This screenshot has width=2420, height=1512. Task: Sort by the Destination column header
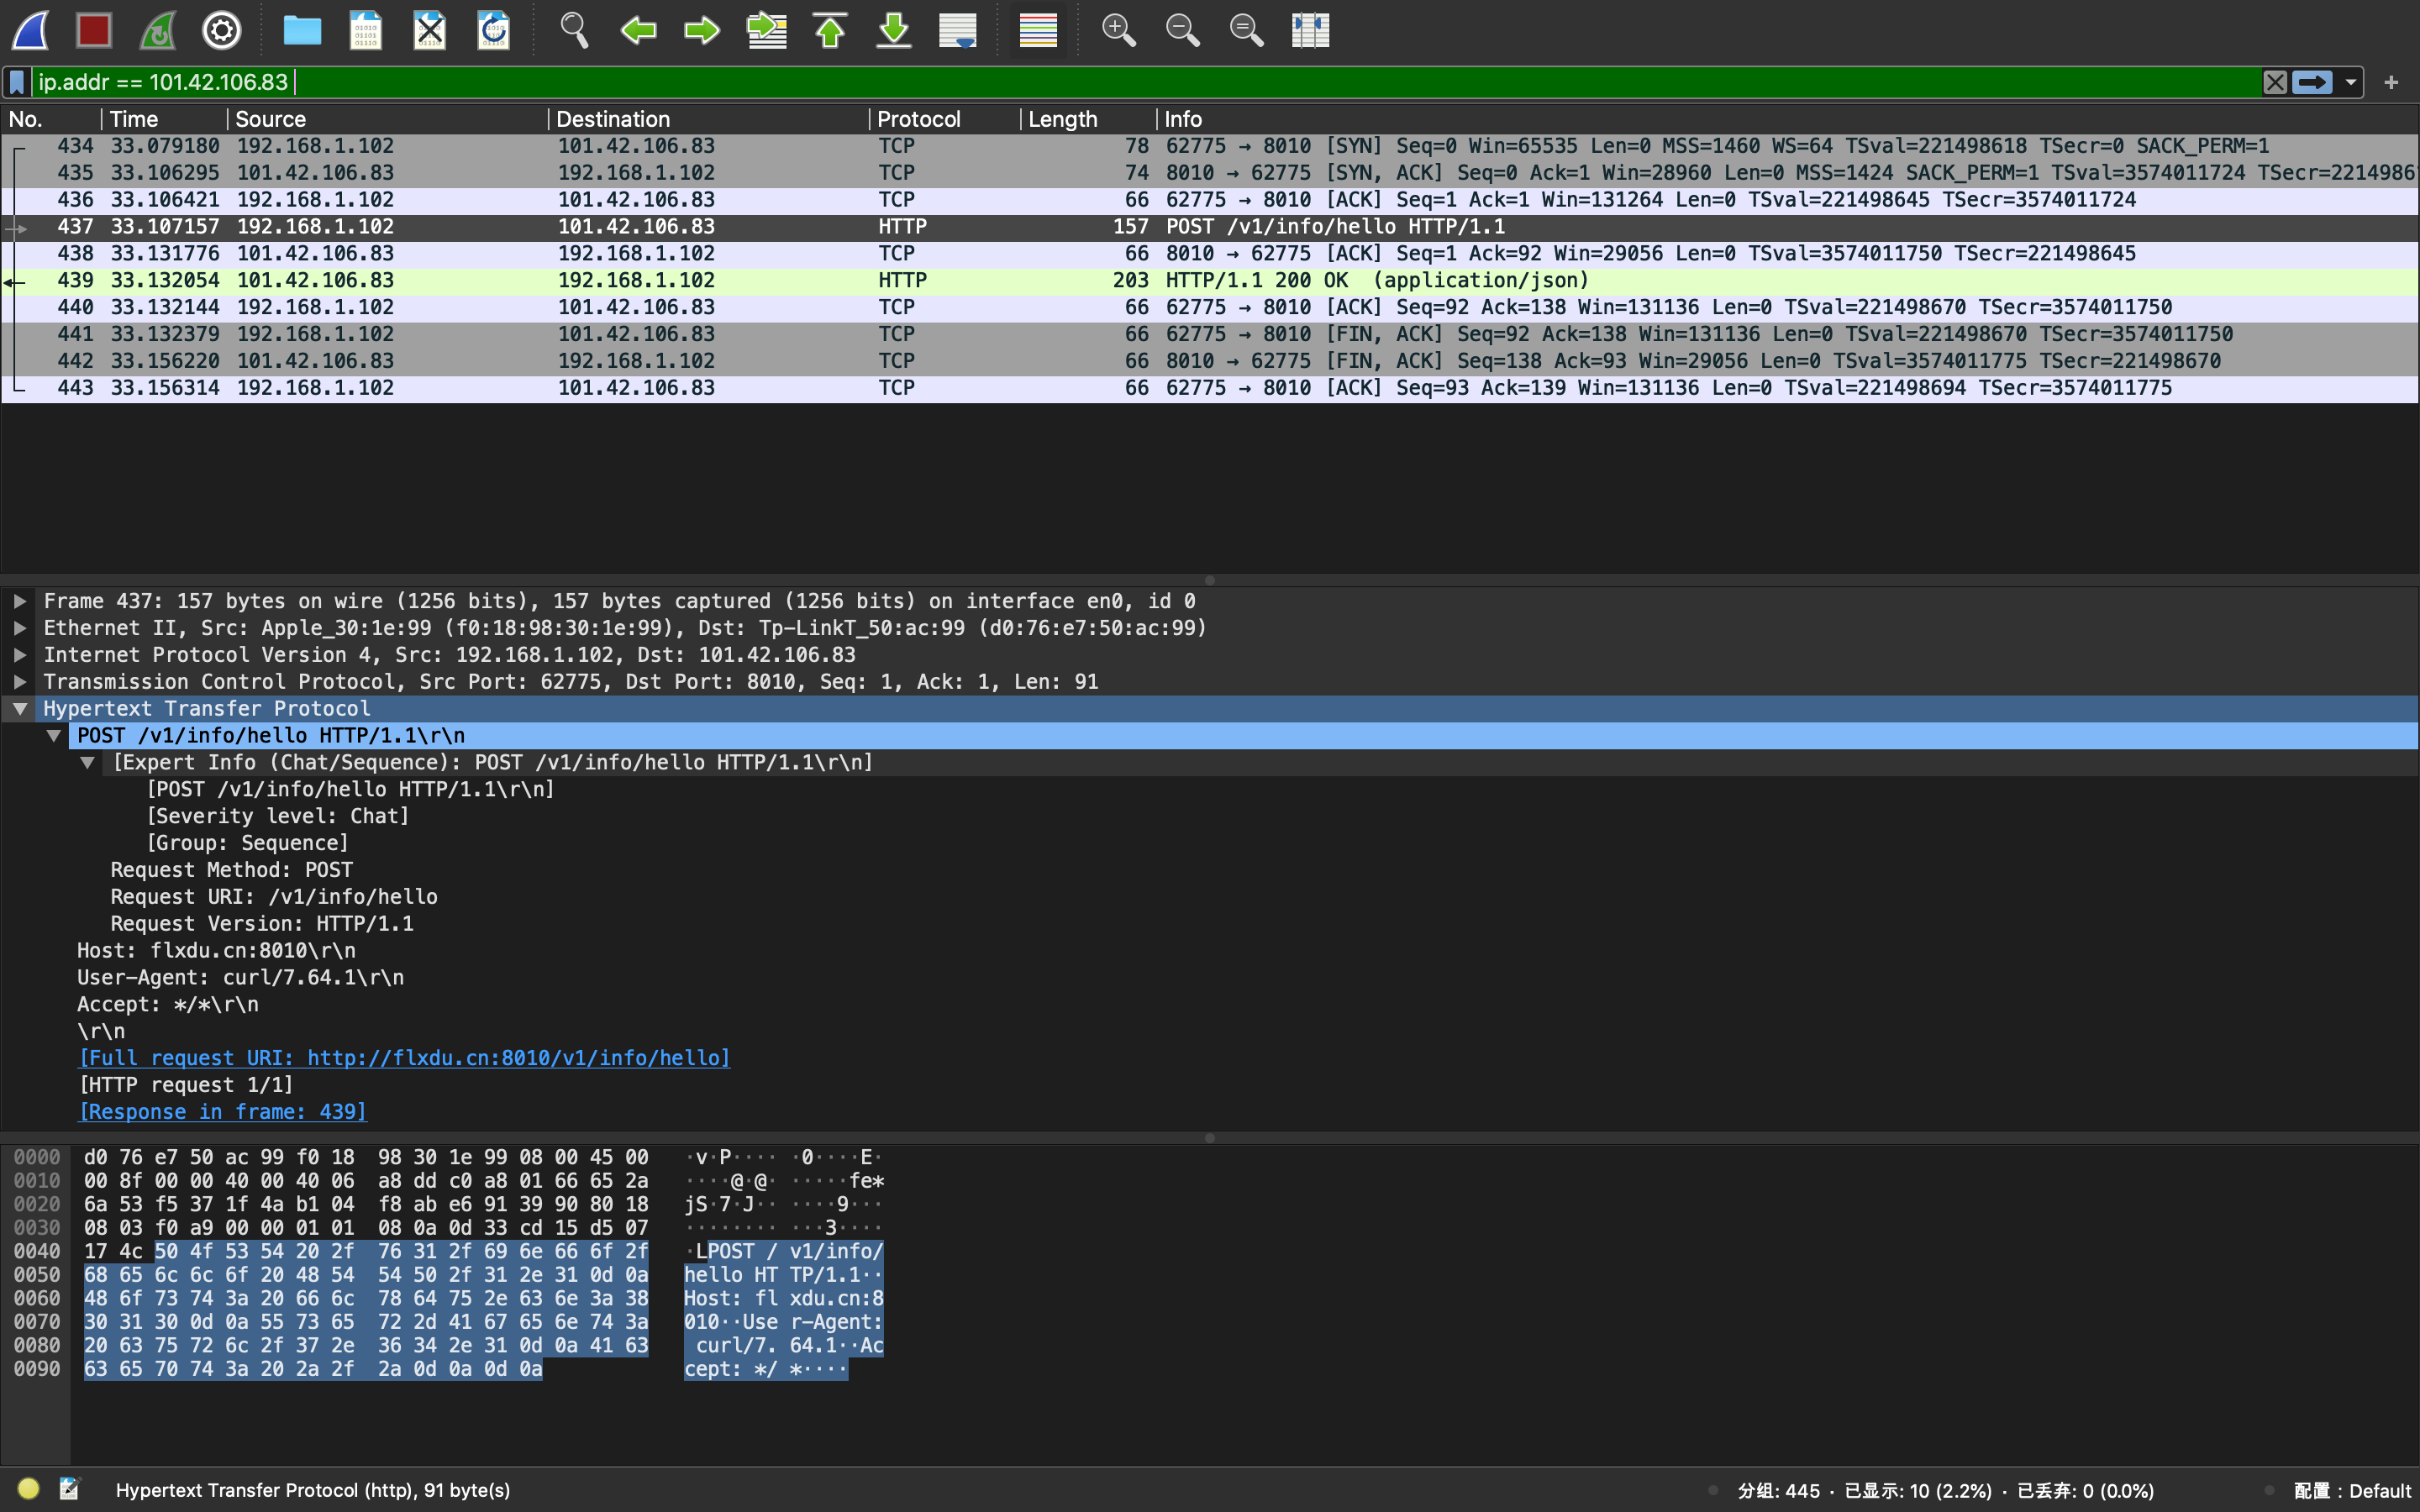[709, 119]
